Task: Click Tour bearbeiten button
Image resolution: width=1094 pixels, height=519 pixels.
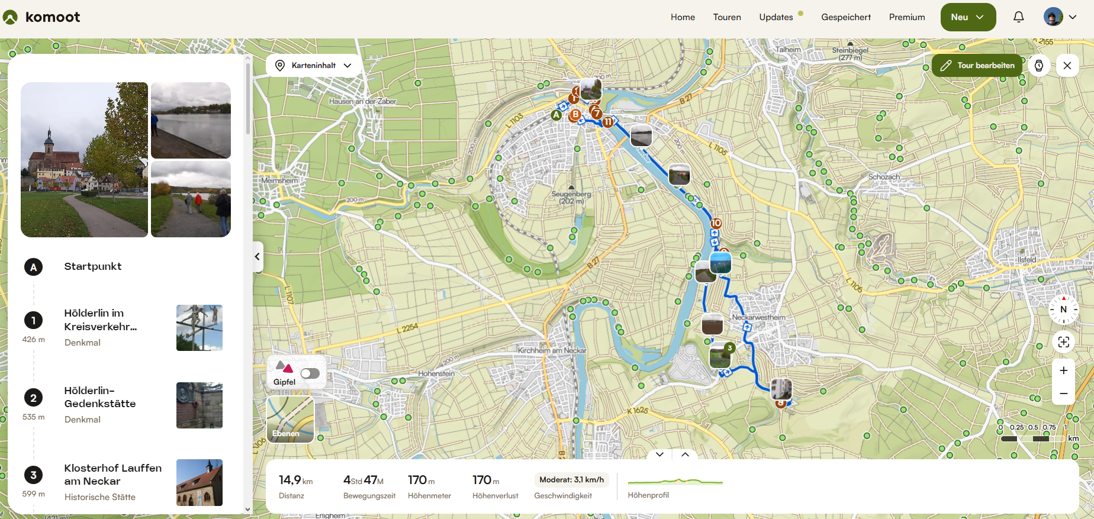Action: [x=977, y=66]
